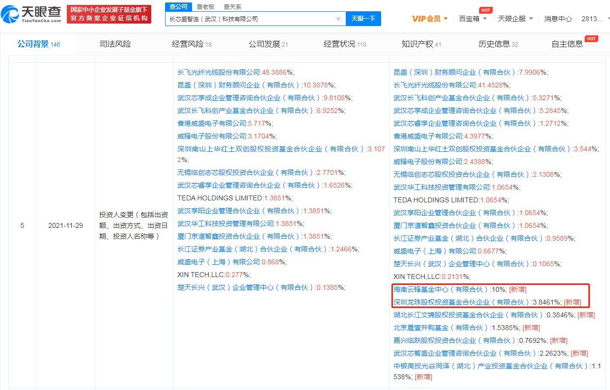Image resolution: width=610 pixels, height=390 pixels.
Task: Switch to the 查老板 search tab
Action: [205, 7]
